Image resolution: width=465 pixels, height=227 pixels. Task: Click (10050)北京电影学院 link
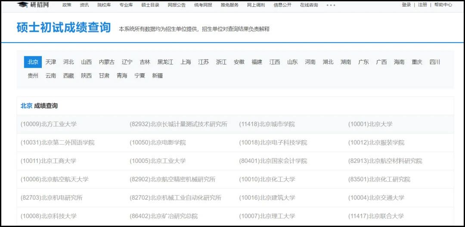(158, 143)
